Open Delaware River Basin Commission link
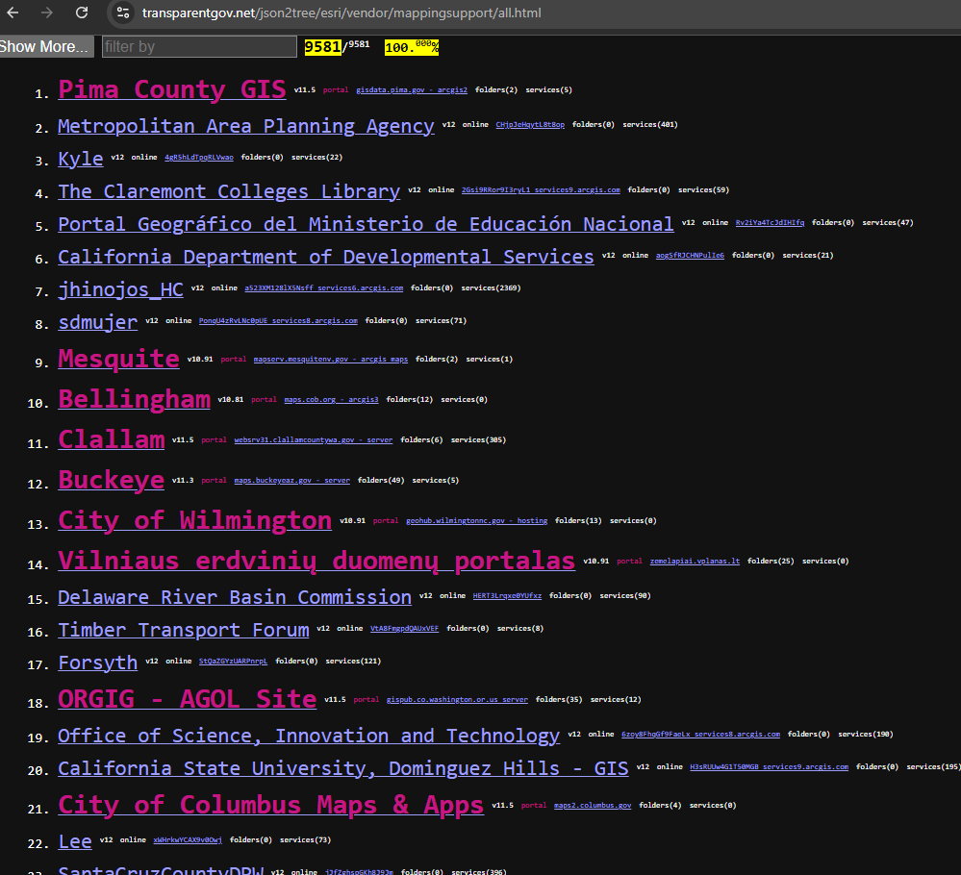 (x=234, y=597)
